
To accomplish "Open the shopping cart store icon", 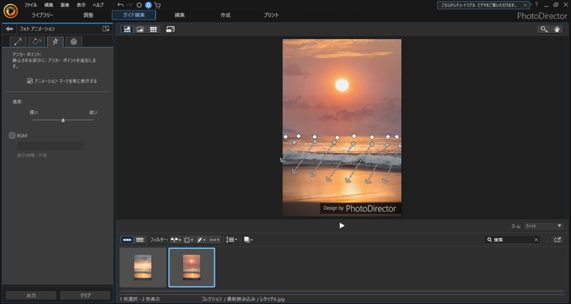I will (157, 5).
